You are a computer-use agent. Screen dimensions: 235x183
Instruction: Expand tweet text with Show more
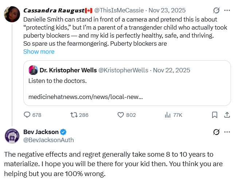pos(39,52)
